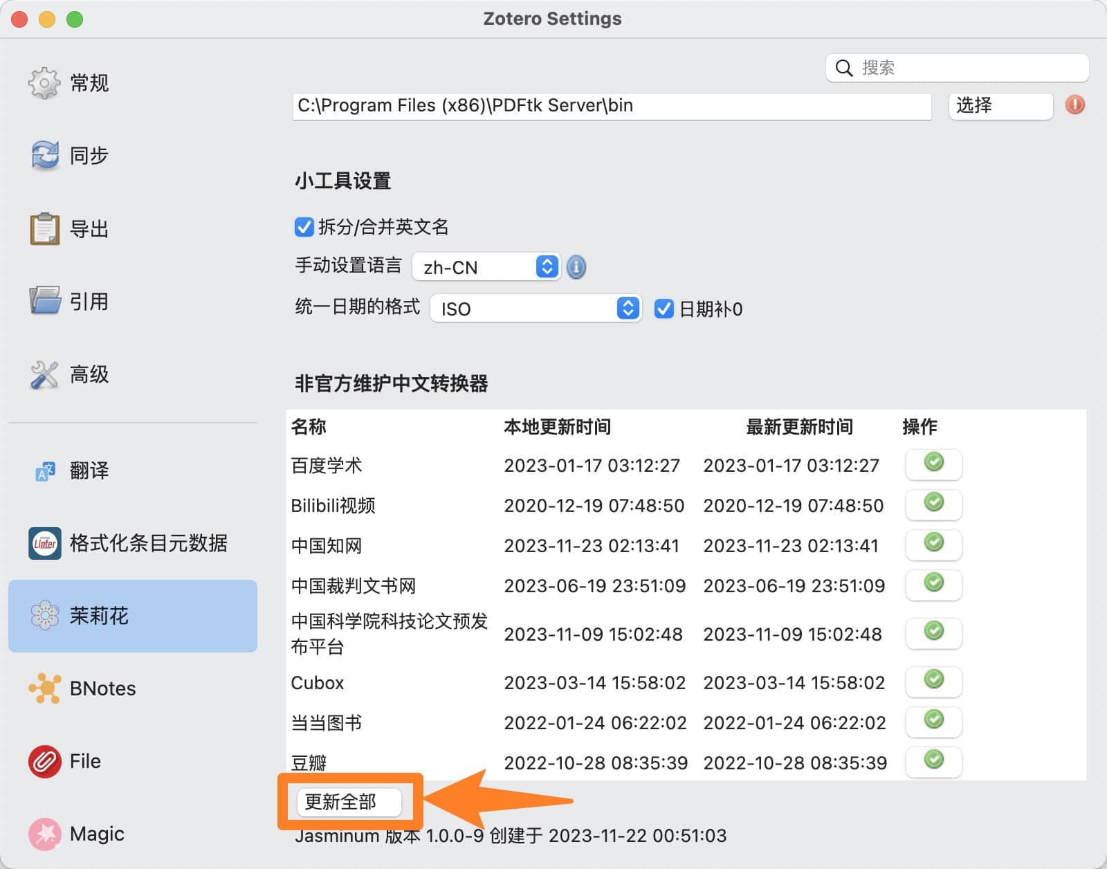1107x869 pixels.
Task: Change date format in the ISO dropdown
Action: point(536,309)
